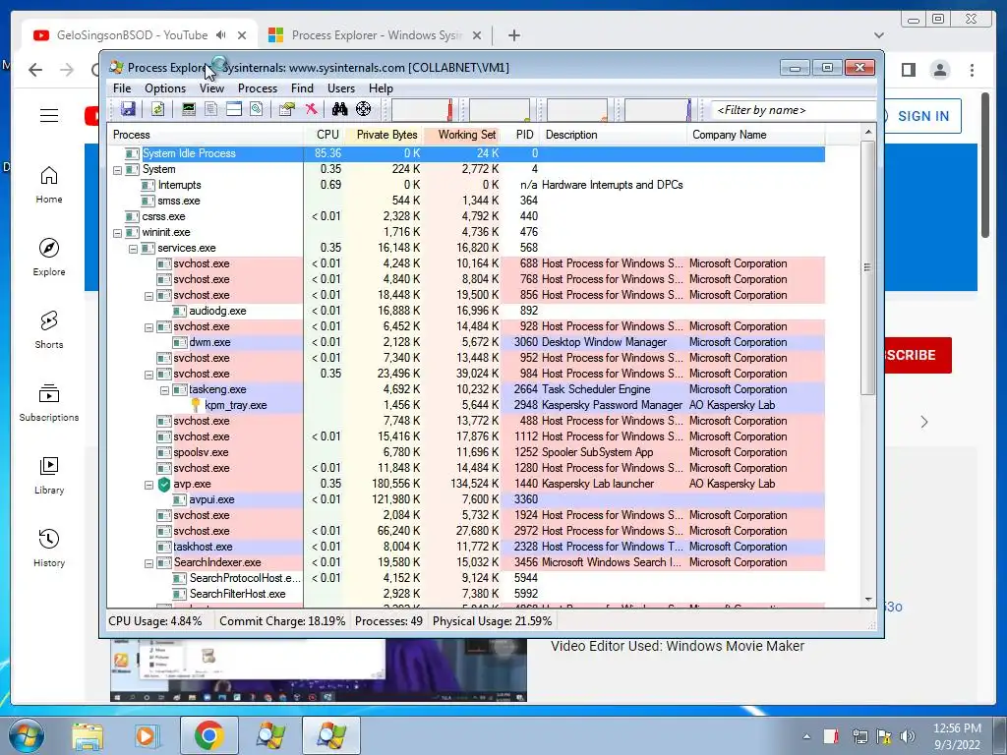Go to YouTube Home in sidebar

click(x=49, y=185)
